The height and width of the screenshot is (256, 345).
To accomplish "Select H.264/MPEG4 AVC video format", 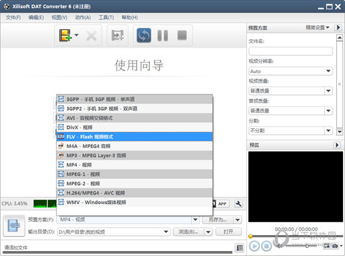I will coord(135,193).
